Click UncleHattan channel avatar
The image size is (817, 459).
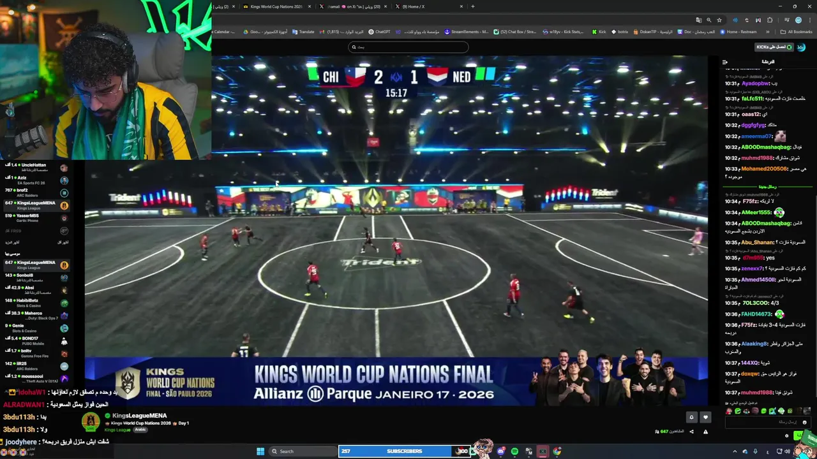(x=64, y=168)
